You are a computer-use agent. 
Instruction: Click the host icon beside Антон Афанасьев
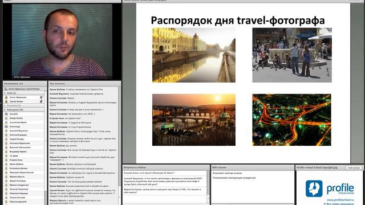tap(6, 97)
